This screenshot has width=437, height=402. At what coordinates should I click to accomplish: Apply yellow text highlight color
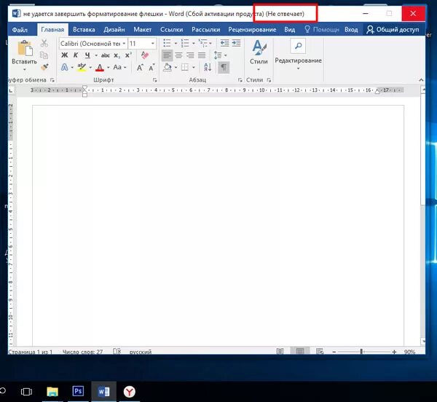82,67
